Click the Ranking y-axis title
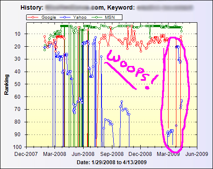 [7, 85]
